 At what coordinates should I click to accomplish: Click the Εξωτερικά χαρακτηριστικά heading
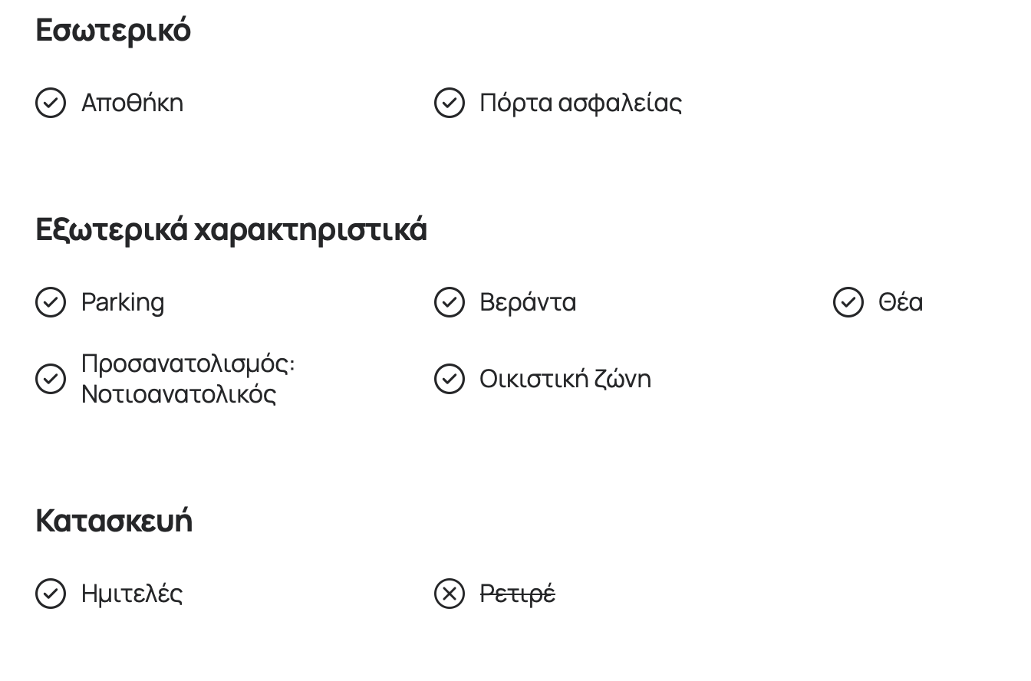(231, 229)
